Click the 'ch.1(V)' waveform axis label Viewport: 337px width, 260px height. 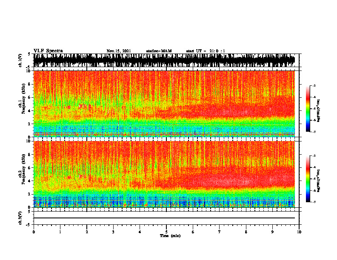(20, 60)
